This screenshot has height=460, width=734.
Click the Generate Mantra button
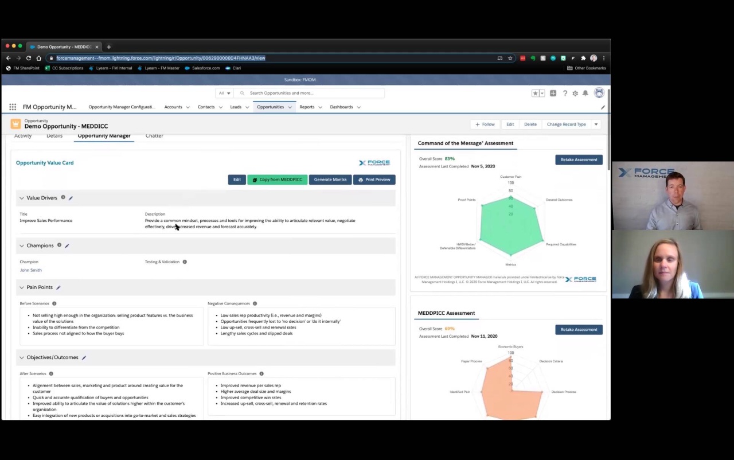[x=330, y=180]
